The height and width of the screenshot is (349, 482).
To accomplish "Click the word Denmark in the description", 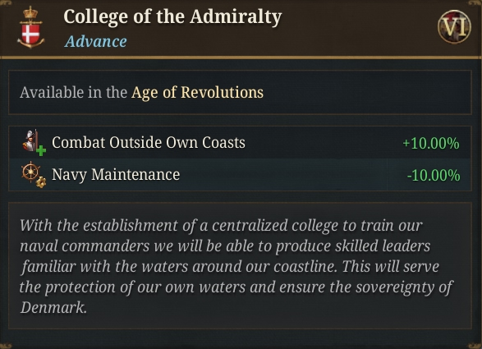I will coord(53,307).
